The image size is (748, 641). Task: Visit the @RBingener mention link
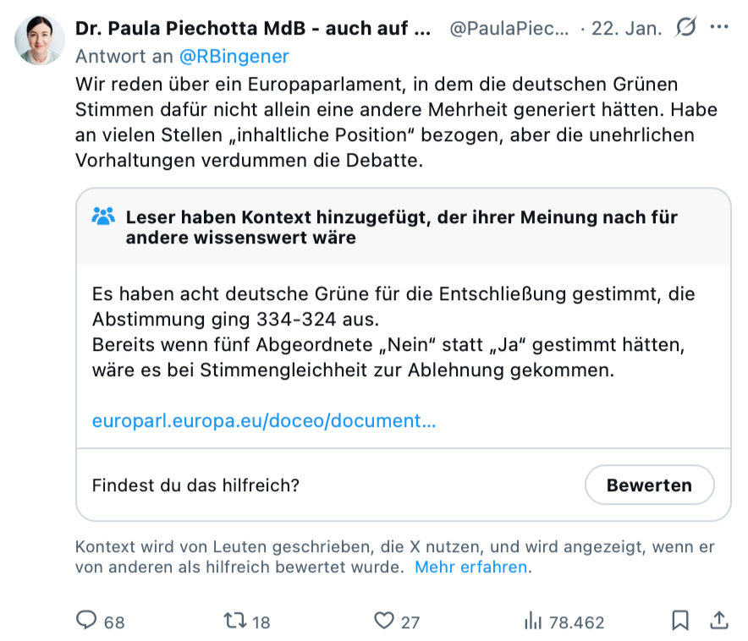(234, 57)
